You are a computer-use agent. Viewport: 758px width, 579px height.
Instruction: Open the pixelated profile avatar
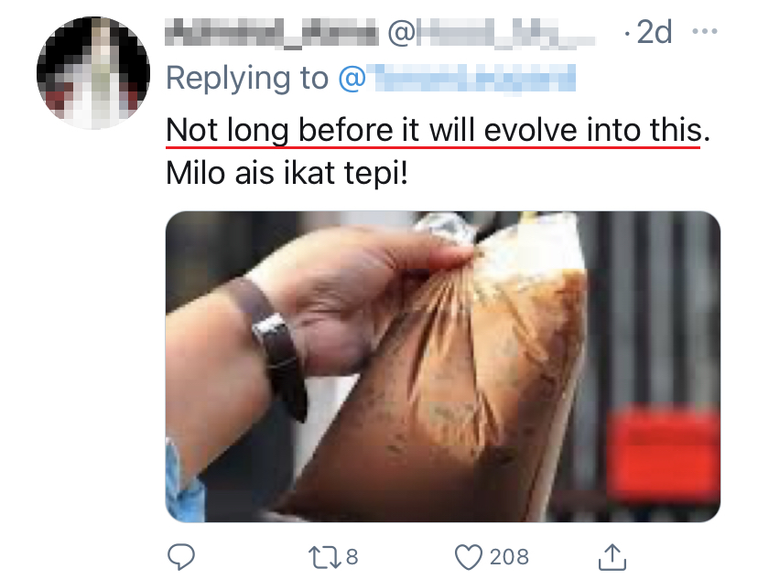(92, 72)
